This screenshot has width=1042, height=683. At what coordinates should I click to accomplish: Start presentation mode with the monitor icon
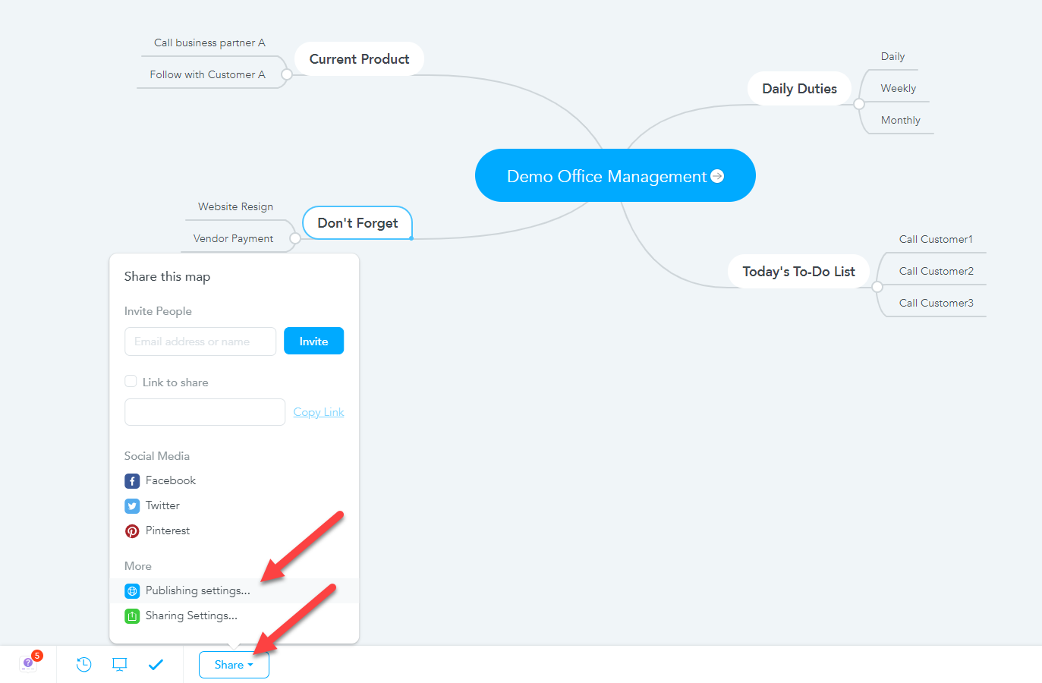[120, 664]
